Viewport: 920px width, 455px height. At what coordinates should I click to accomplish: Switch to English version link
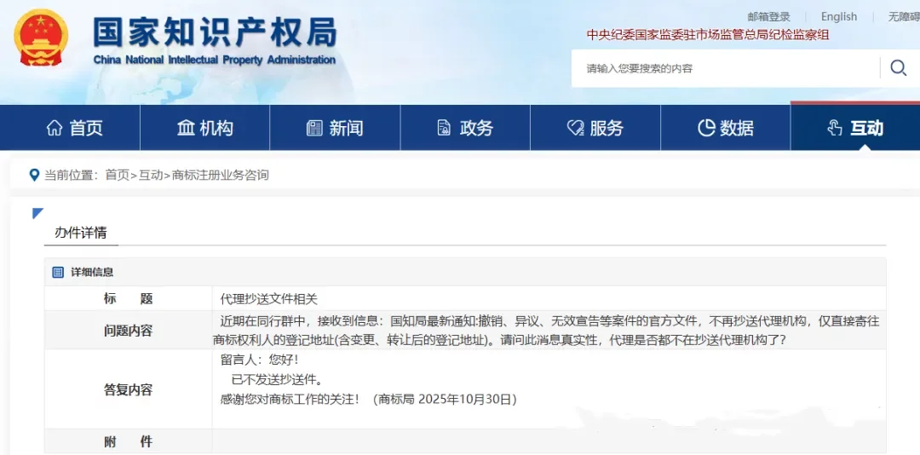tap(839, 16)
